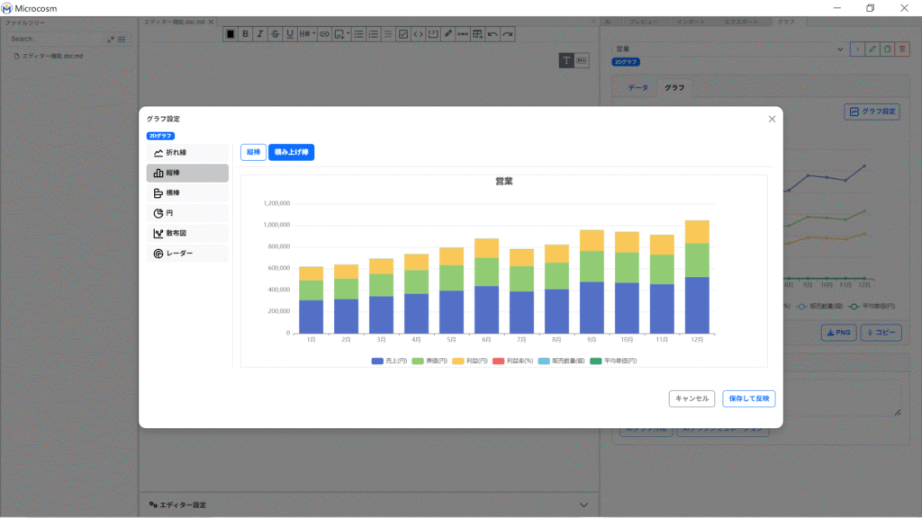Switch to the レーダー radar chart type

187,254
